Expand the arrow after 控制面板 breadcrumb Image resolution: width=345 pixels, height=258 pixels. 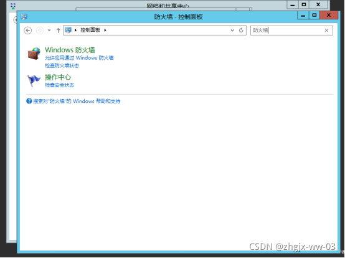tap(105, 30)
